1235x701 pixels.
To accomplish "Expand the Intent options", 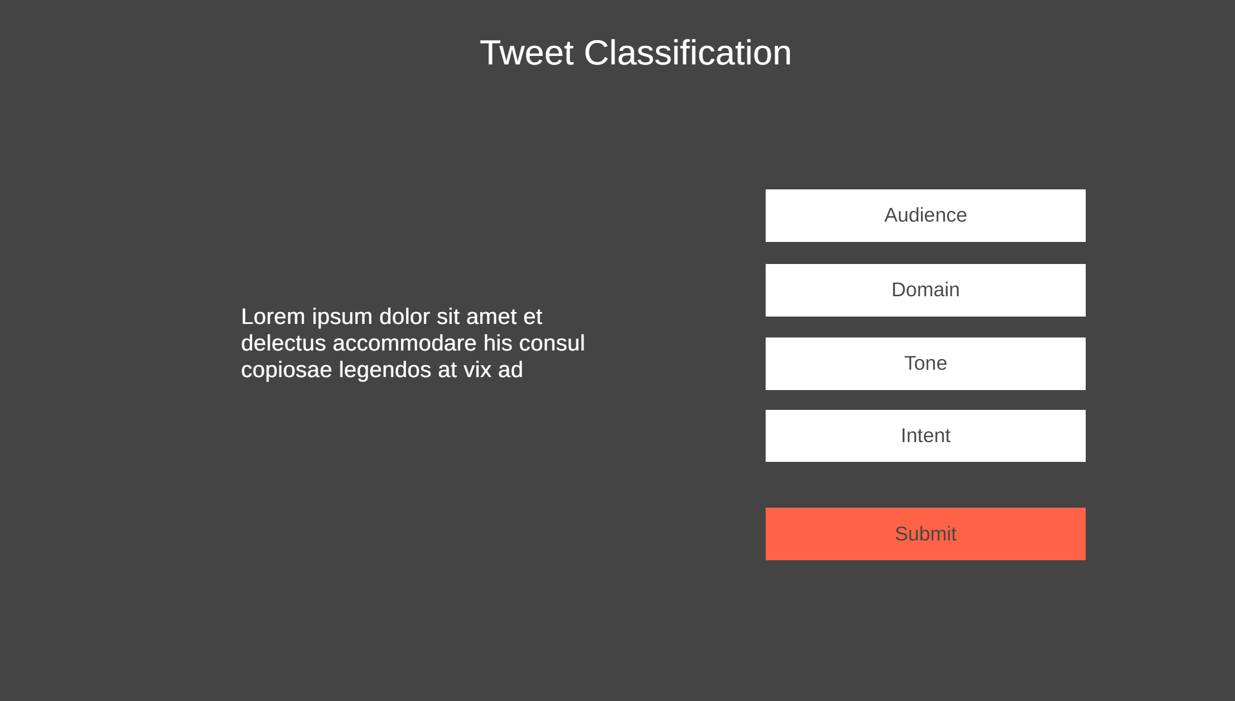I will (925, 436).
